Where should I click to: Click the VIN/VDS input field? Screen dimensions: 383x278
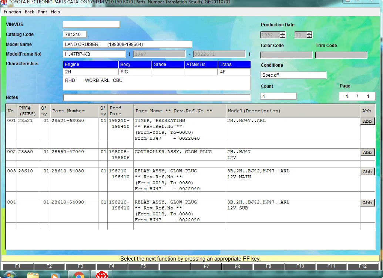tap(91, 24)
